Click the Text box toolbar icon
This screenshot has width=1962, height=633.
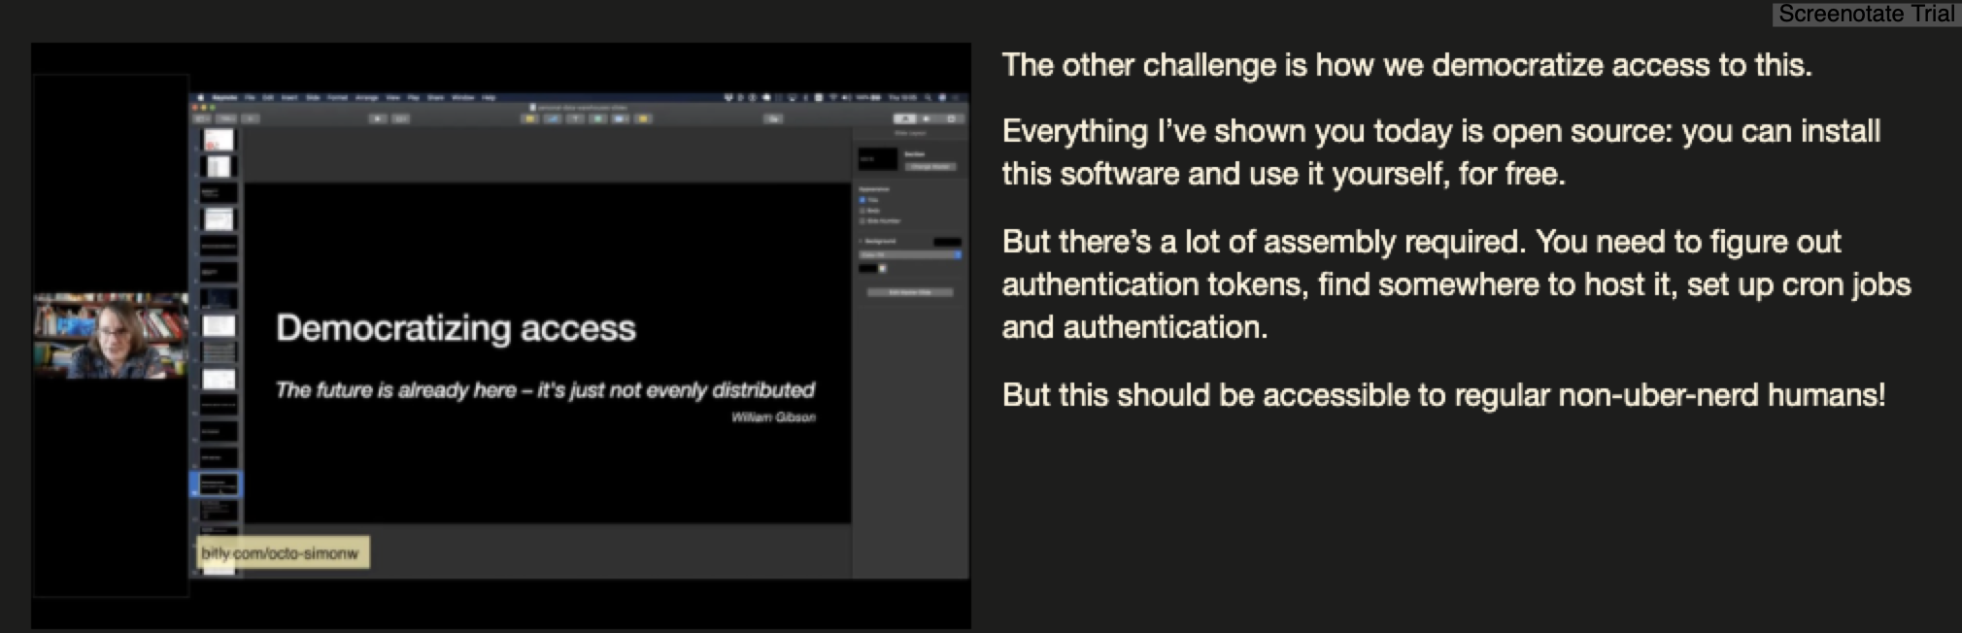tap(575, 118)
